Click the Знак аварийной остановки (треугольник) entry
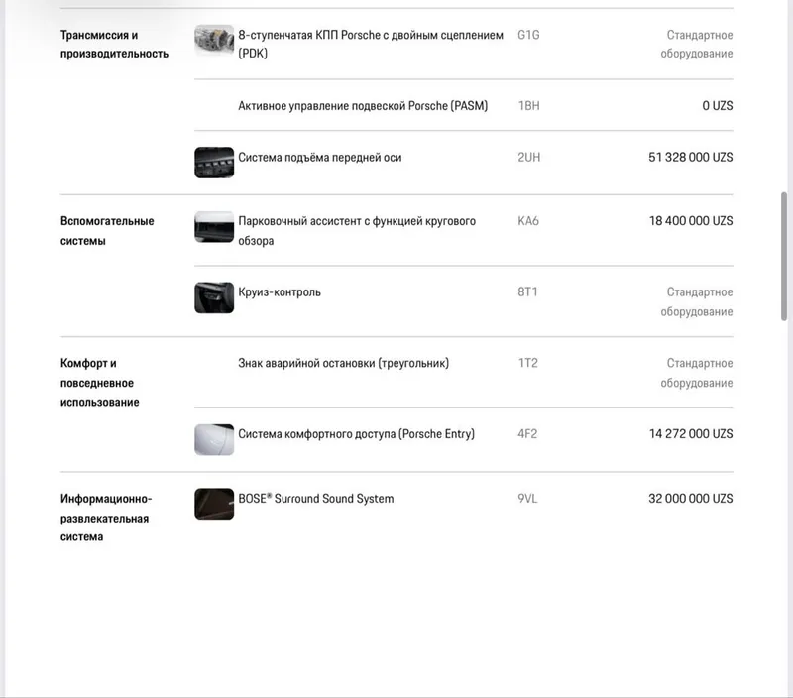Viewport: 793px width, 698px height. pos(343,363)
